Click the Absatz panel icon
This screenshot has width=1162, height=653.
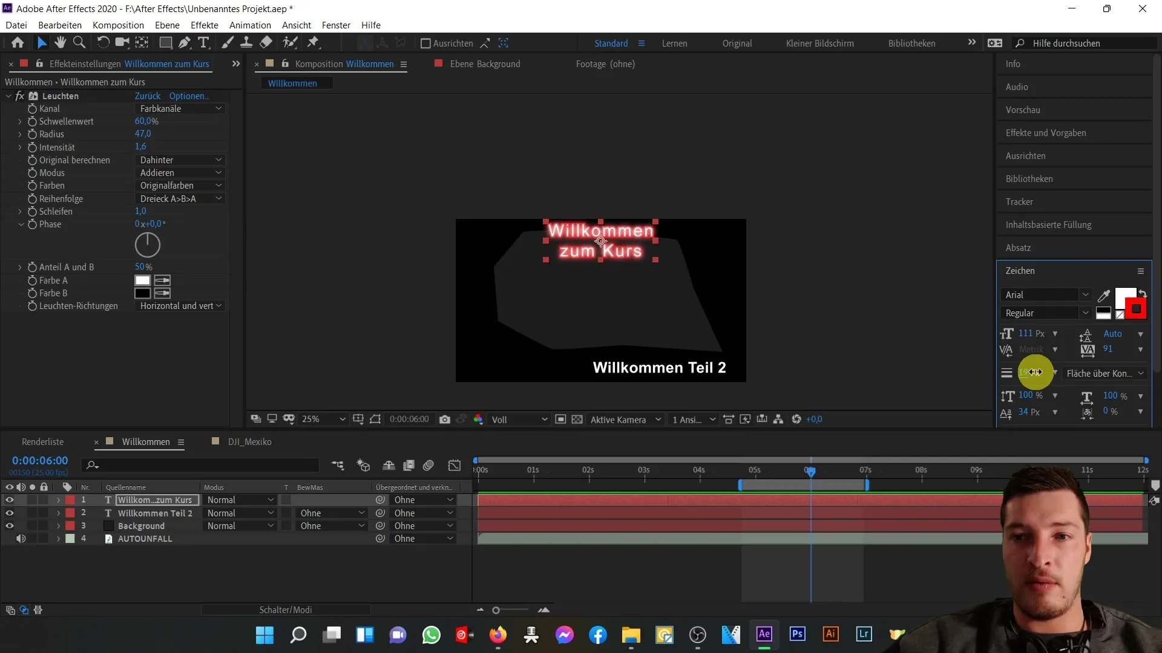[1020, 247]
